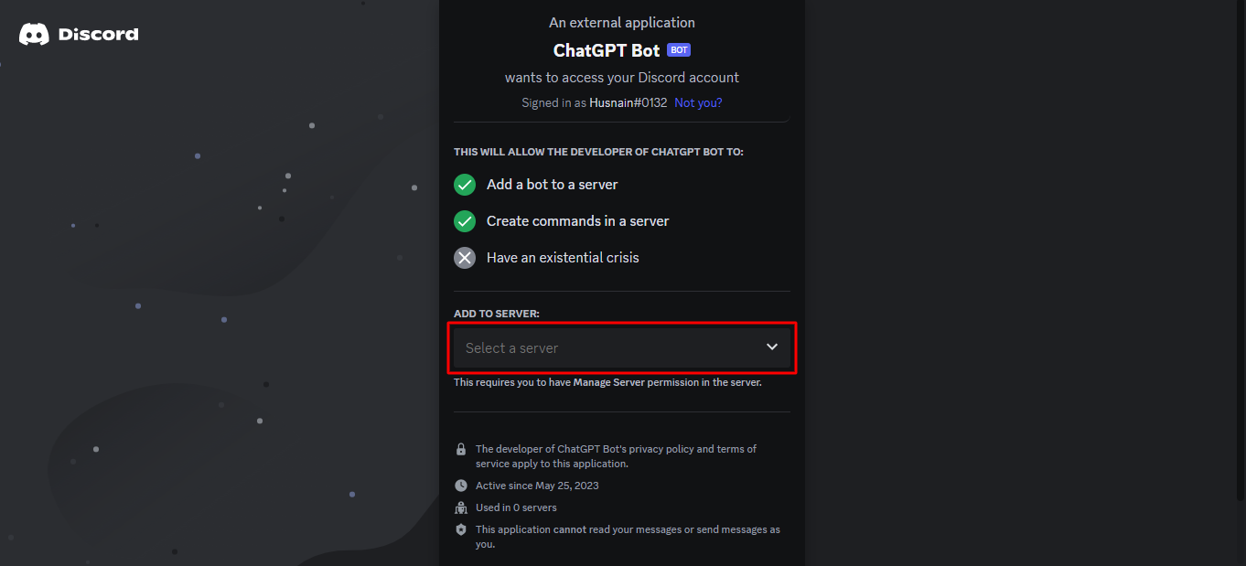
Task: Click green checkmark beside "Create commands in a server"
Action: click(x=465, y=221)
